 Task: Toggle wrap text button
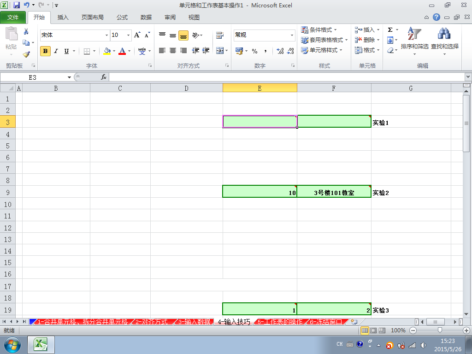tap(220, 35)
